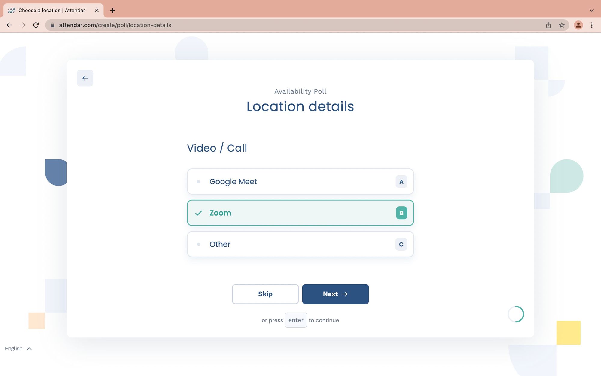Click the Availability Poll label

click(x=300, y=91)
